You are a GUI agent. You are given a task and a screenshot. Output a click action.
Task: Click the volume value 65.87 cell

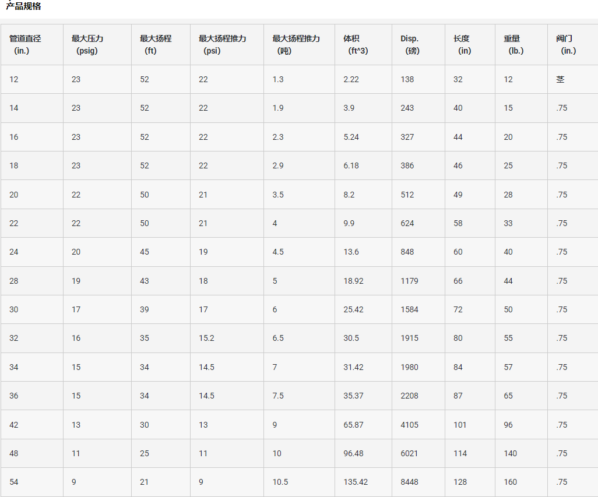tap(364, 425)
